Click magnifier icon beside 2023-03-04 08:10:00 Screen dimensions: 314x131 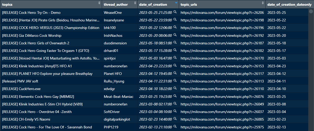[x=175, y=111]
